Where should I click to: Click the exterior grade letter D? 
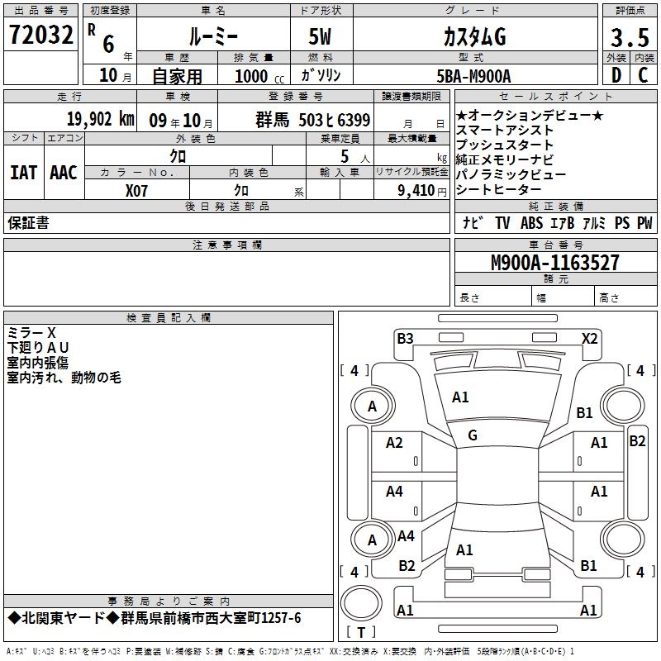(x=616, y=75)
